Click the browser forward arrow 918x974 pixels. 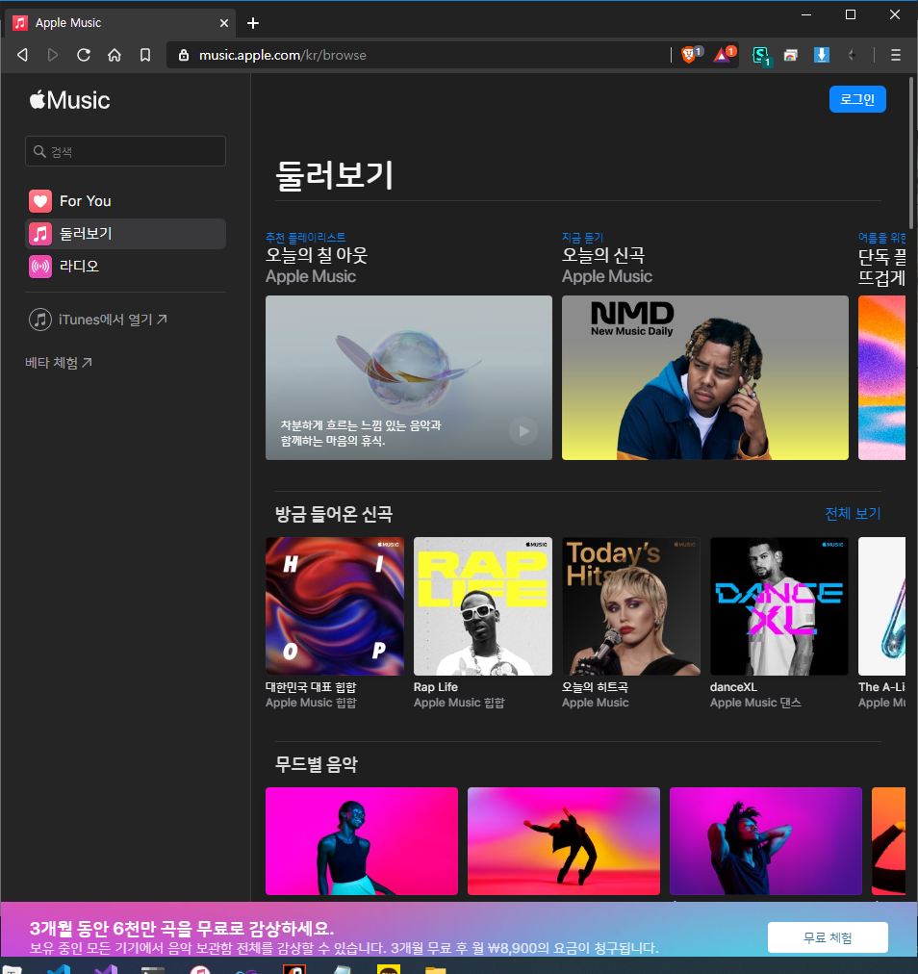53,55
